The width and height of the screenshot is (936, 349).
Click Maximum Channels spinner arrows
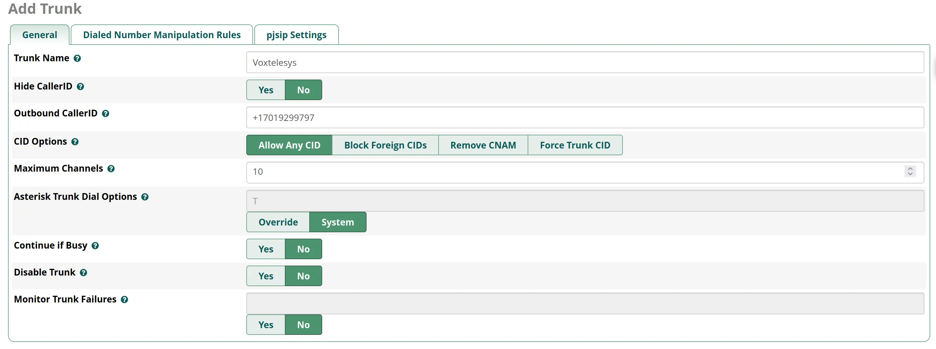pos(910,171)
